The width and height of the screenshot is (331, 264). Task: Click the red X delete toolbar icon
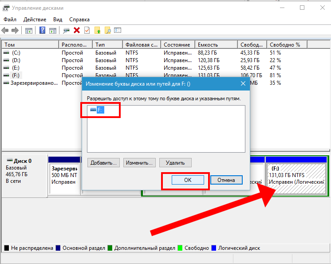77,31
